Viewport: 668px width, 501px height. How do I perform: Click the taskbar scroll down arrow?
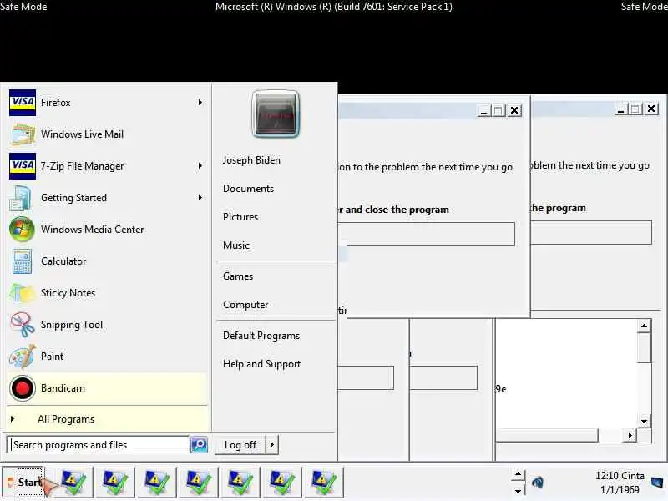[x=518, y=491]
